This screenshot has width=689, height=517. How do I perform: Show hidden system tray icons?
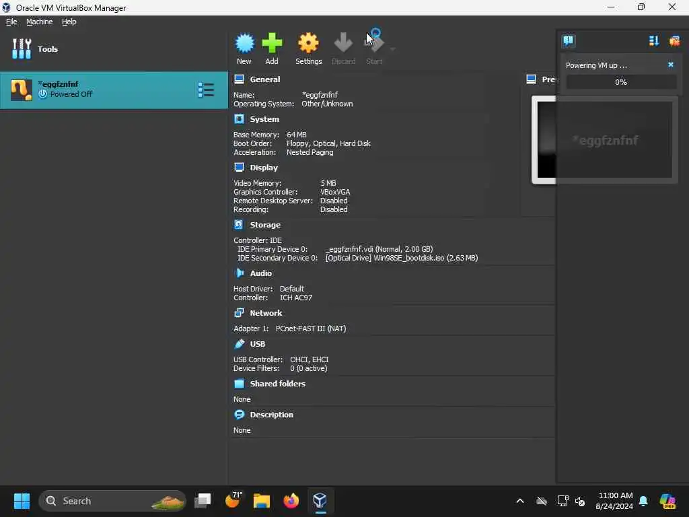pos(520,501)
